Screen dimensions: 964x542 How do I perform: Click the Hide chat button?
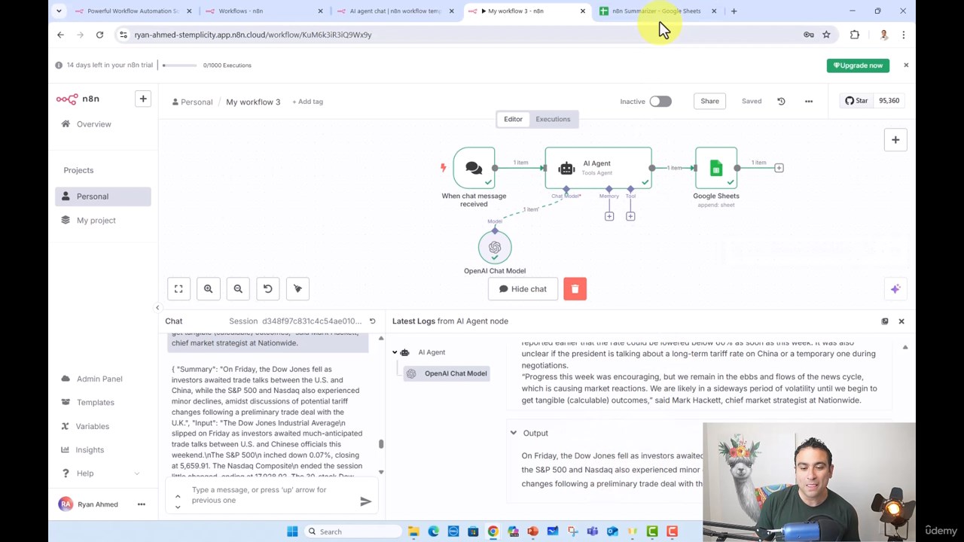[523, 289]
